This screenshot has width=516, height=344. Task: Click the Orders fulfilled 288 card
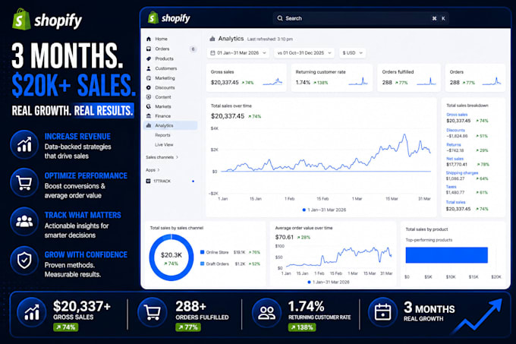coord(409,77)
